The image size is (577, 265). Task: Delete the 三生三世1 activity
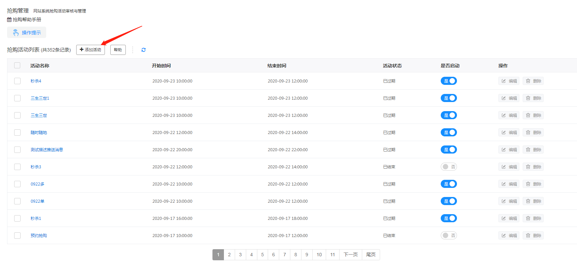point(533,98)
